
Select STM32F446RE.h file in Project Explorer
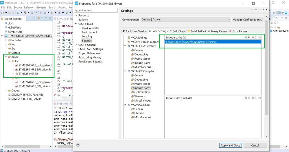(x=28, y=74)
